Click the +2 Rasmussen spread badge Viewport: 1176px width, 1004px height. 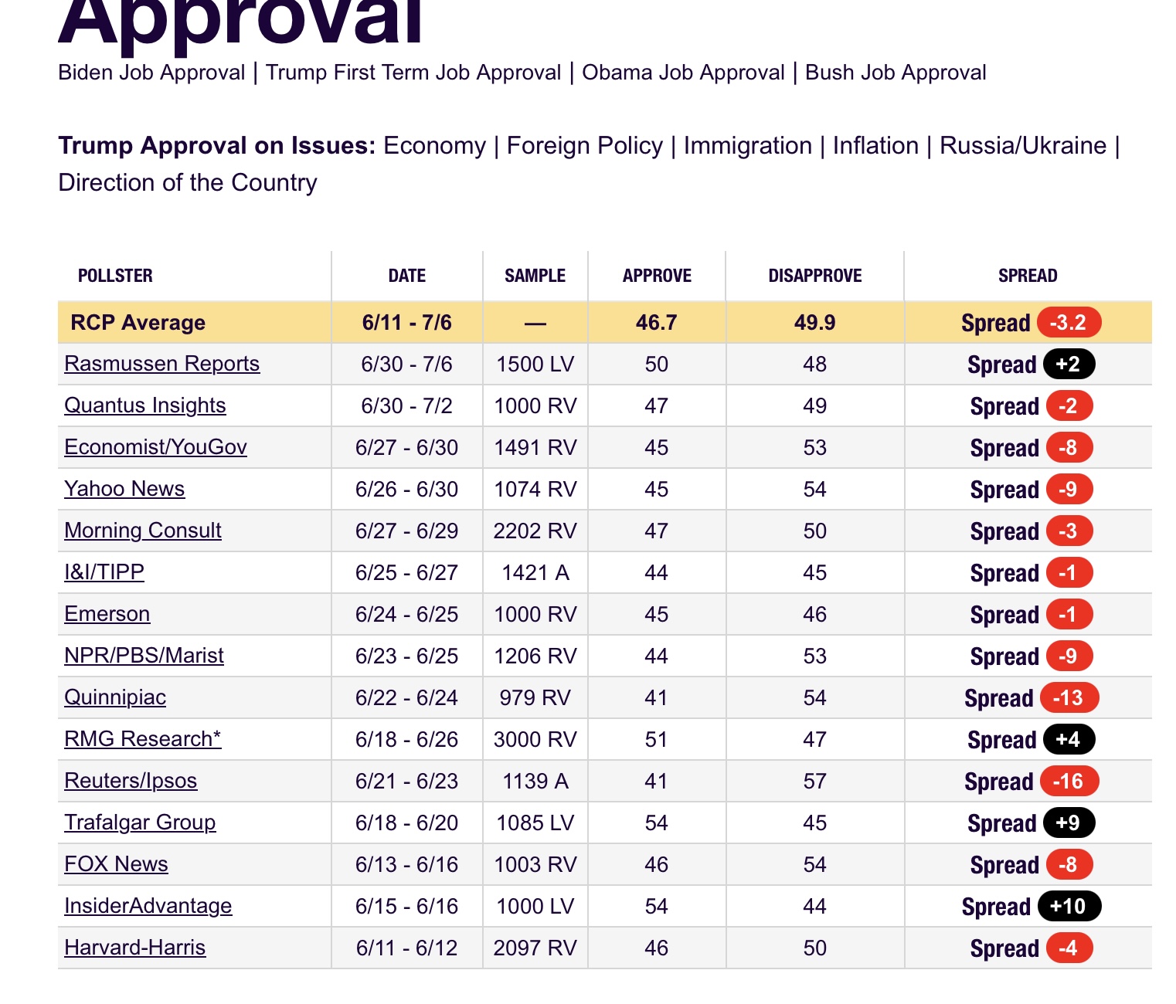tap(1069, 364)
